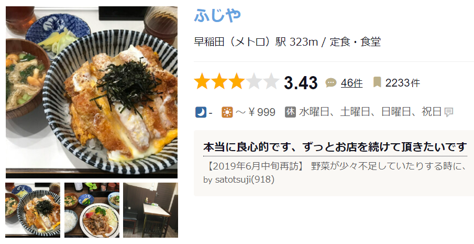Click the last gray rating star
Screen dimensions: 474x244
(x=271, y=81)
